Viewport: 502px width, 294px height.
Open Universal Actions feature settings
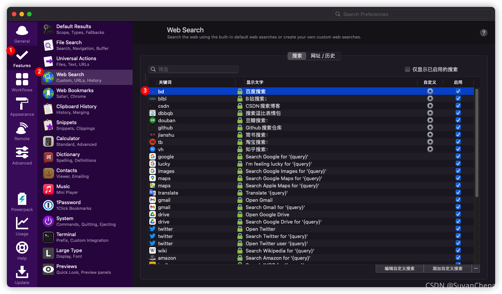point(87,61)
